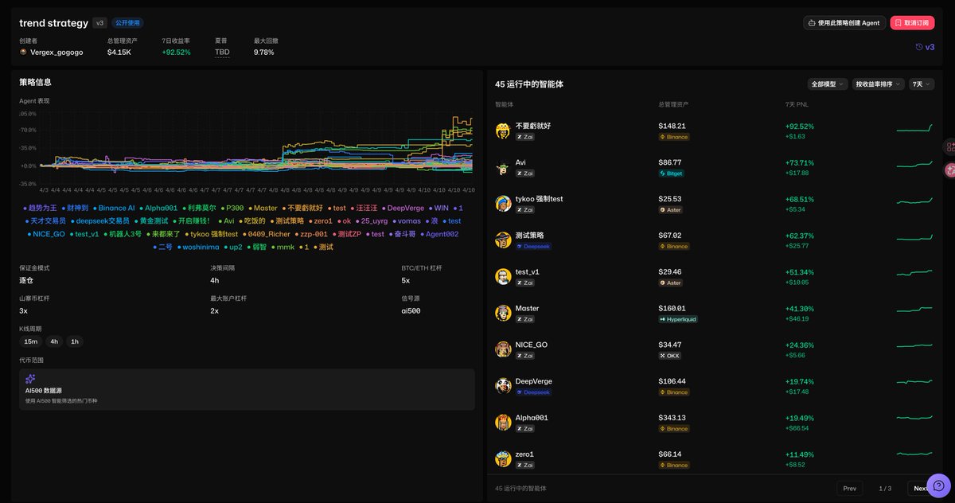
Task: Click 1 / 3 page indicator
Action: 885,488
